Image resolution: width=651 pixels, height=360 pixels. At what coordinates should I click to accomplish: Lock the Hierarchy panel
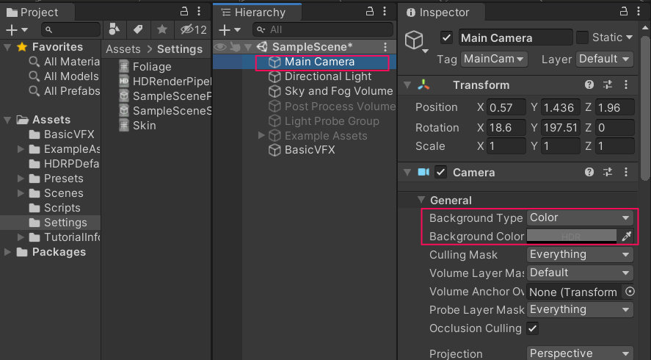pyautogui.click(x=369, y=12)
